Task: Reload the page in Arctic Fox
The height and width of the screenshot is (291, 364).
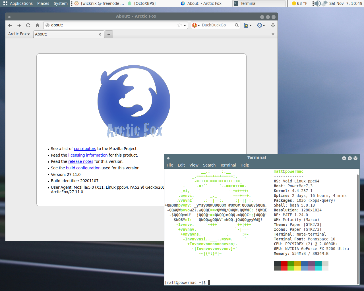Action: [x=28, y=25]
